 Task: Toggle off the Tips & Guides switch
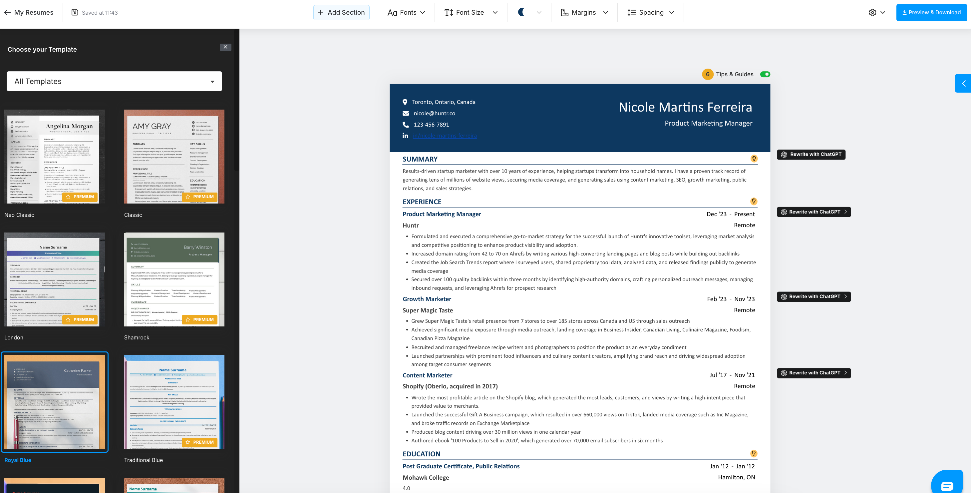click(x=765, y=74)
